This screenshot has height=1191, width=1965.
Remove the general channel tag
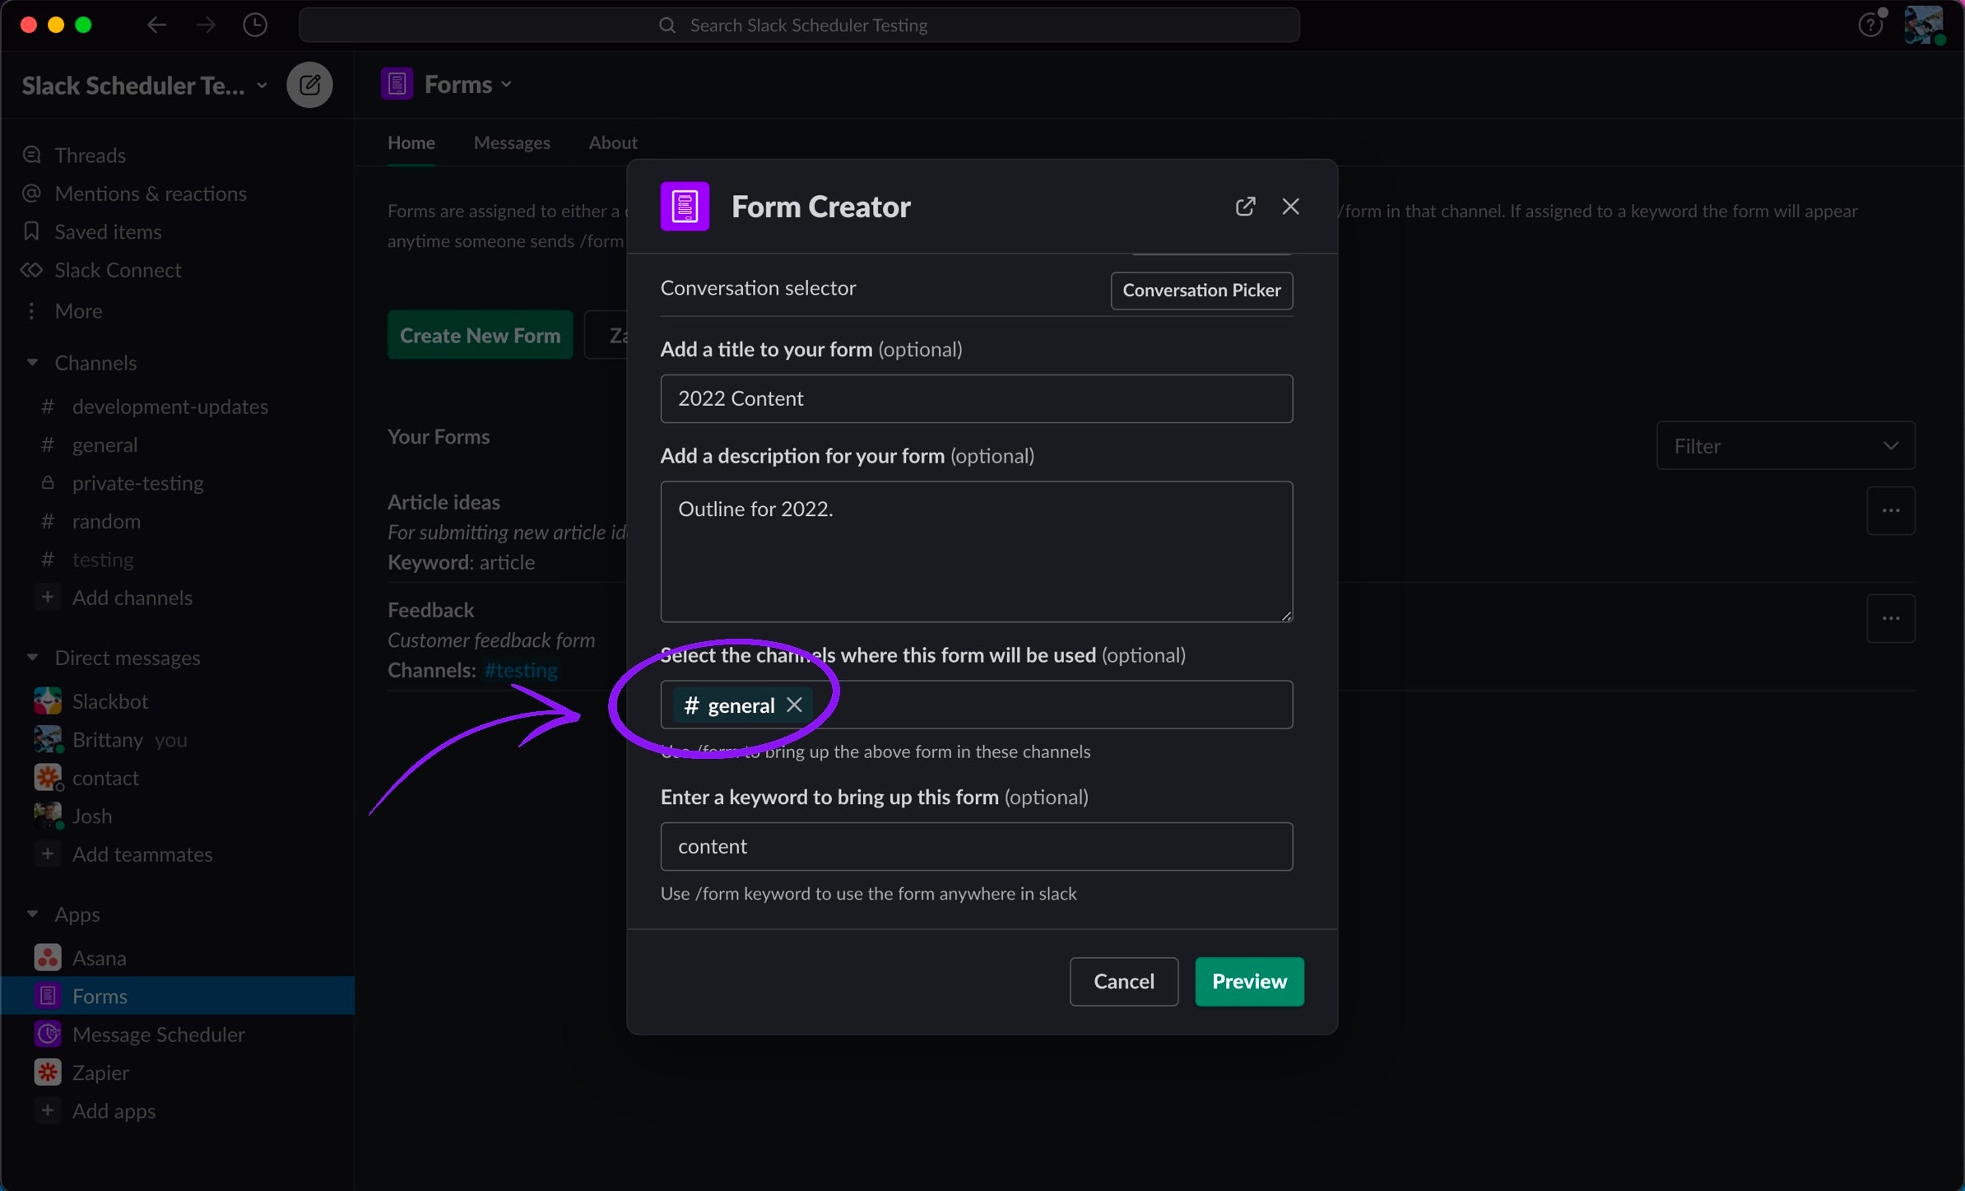(x=794, y=705)
